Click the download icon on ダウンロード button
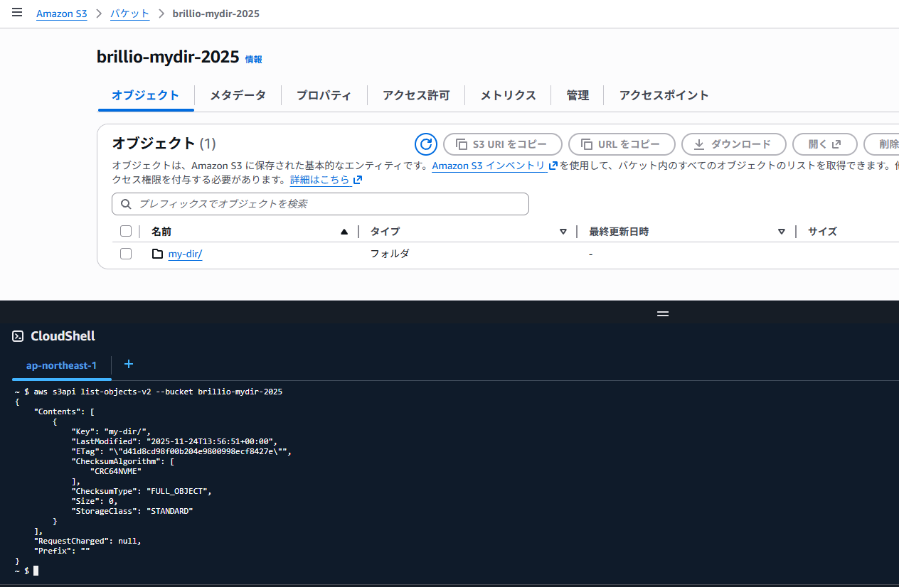 coord(700,144)
